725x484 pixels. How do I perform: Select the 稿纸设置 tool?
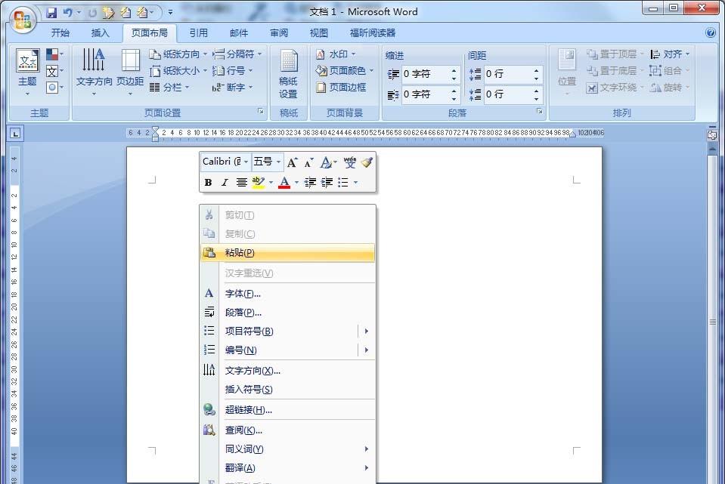tap(288, 73)
